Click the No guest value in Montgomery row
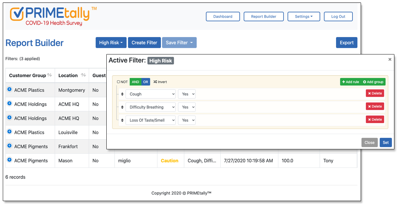 pyautogui.click(x=96, y=90)
